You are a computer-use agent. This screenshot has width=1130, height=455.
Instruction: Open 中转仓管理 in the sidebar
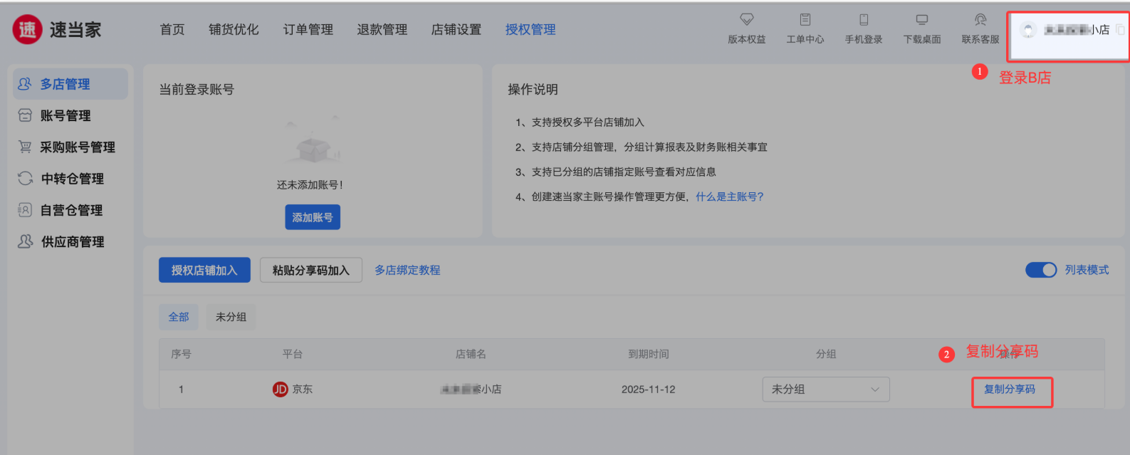tap(72, 179)
